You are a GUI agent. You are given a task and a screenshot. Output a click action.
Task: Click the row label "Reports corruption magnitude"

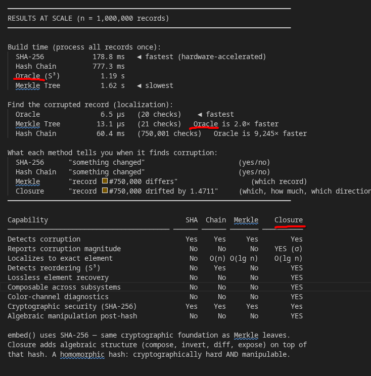coord(64,249)
